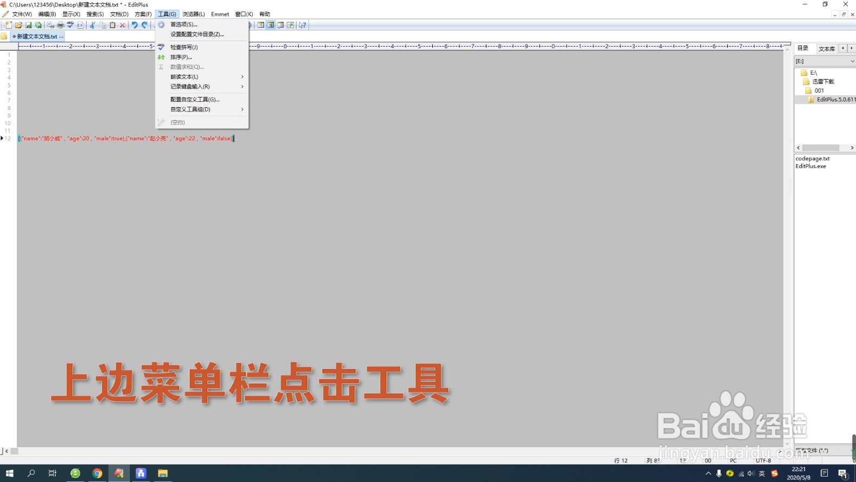Click line 12 JSON text in editor
The height and width of the screenshot is (482, 856).
click(126, 139)
